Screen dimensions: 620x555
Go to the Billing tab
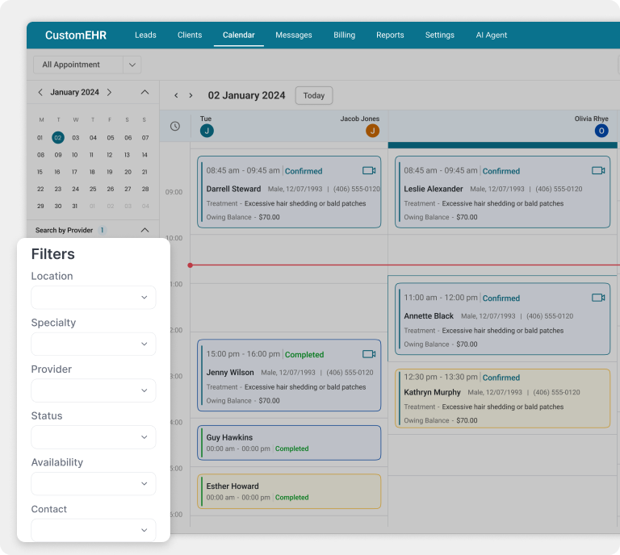(x=345, y=35)
